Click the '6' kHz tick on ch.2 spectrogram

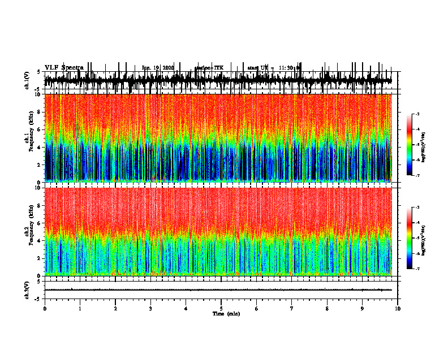(x=39, y=223)
